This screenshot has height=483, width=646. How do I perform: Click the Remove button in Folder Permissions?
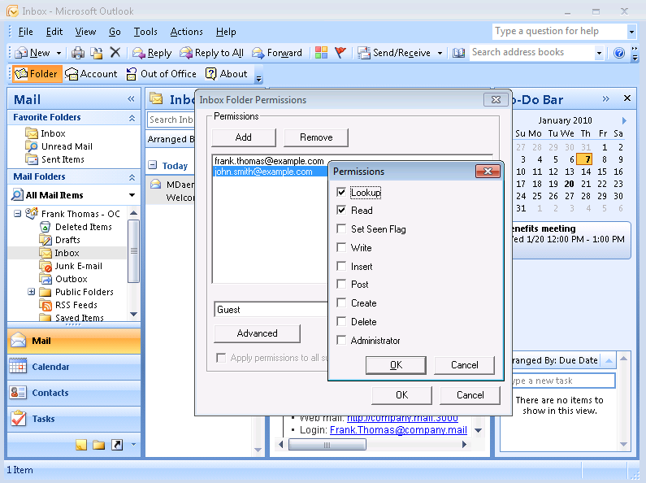click(x=316, y=137)
